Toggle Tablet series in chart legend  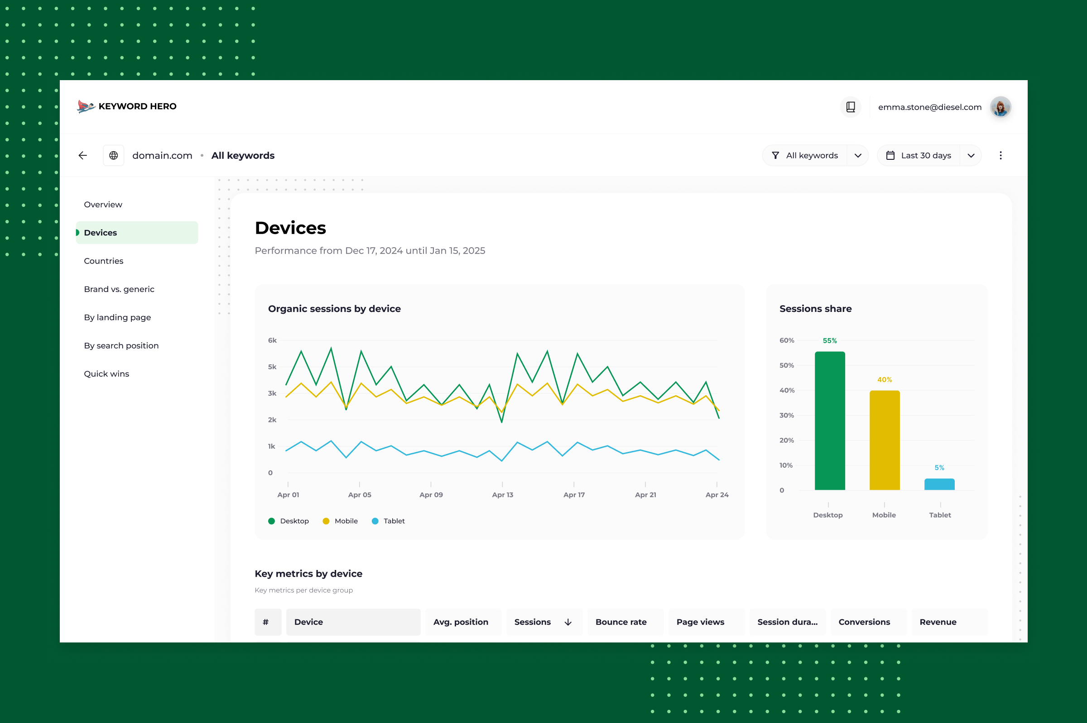388,521
